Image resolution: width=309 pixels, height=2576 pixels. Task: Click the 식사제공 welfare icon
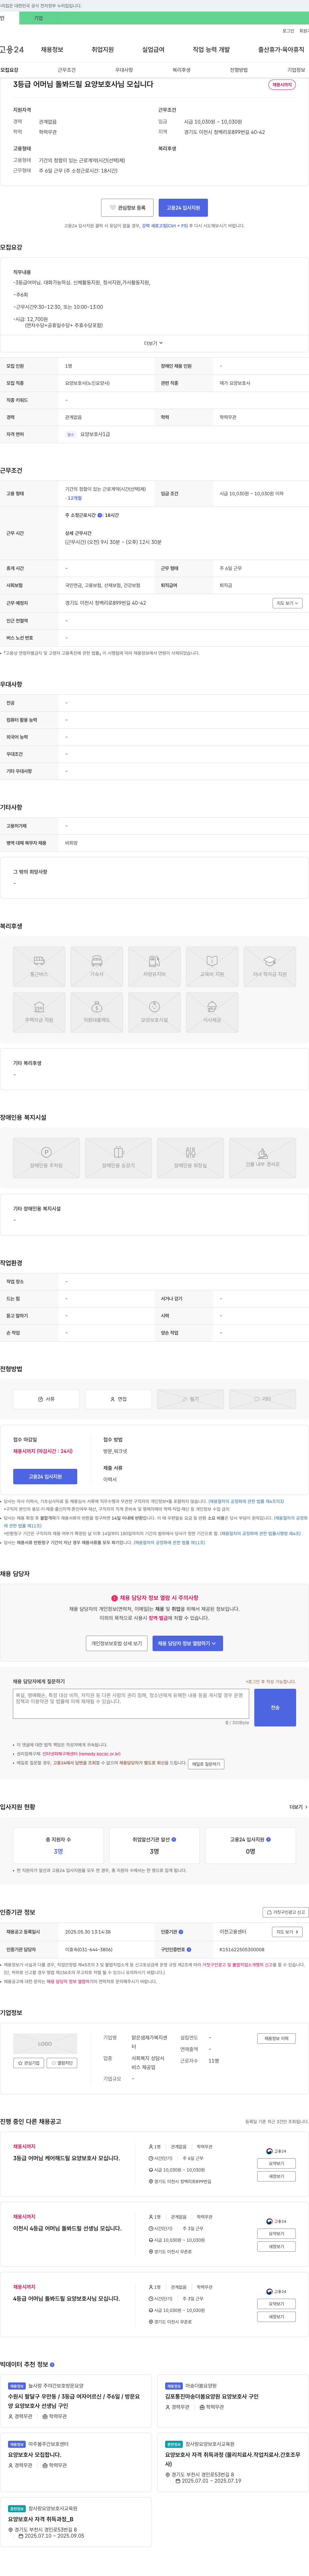(212, 1012)
